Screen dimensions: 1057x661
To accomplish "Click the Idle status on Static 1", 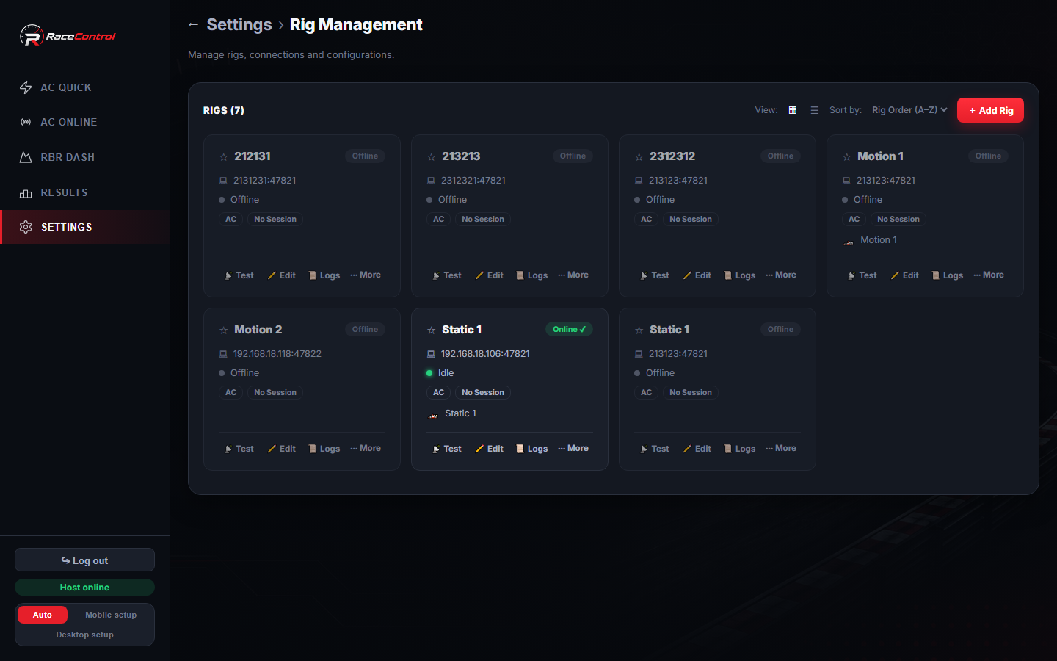I will click(446, 373).
